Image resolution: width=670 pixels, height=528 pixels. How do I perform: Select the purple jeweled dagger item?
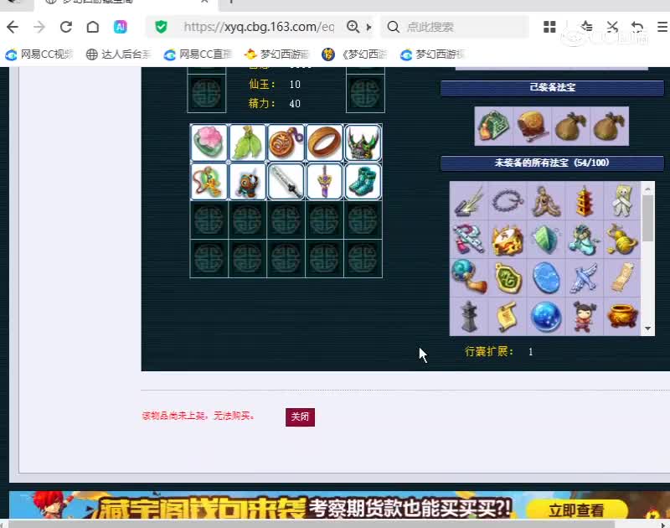[x=324, y=181]
